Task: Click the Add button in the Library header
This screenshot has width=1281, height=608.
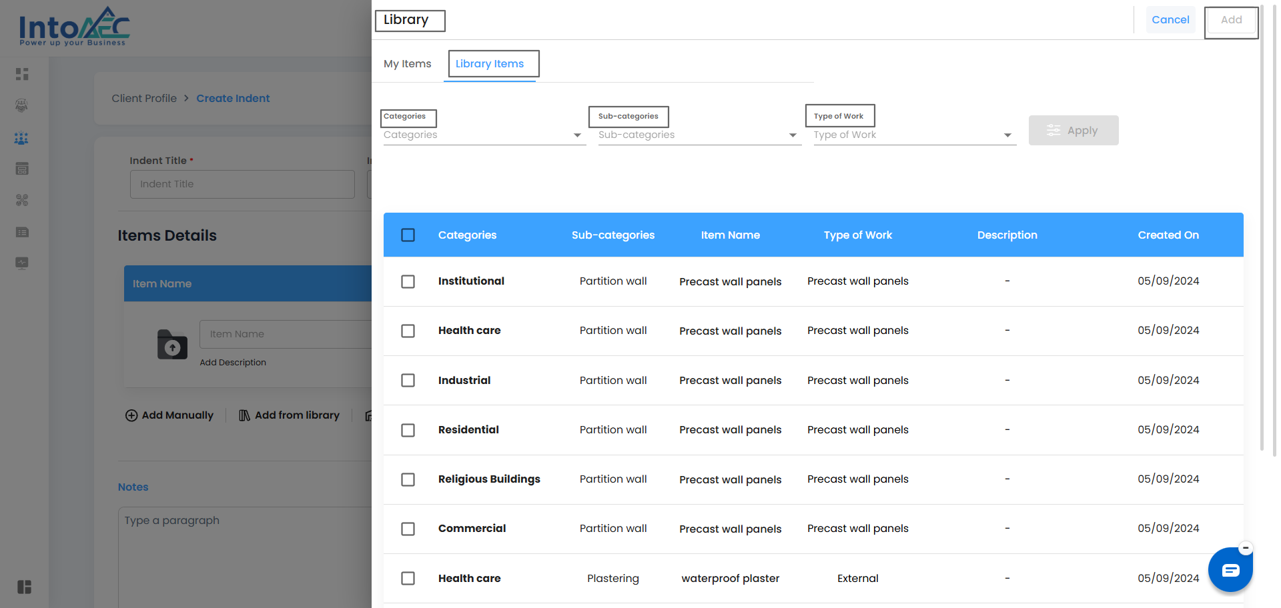Action: point(1231,20)
